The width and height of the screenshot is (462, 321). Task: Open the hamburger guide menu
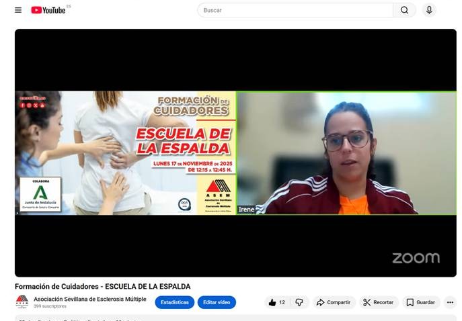tap(18, 10)
